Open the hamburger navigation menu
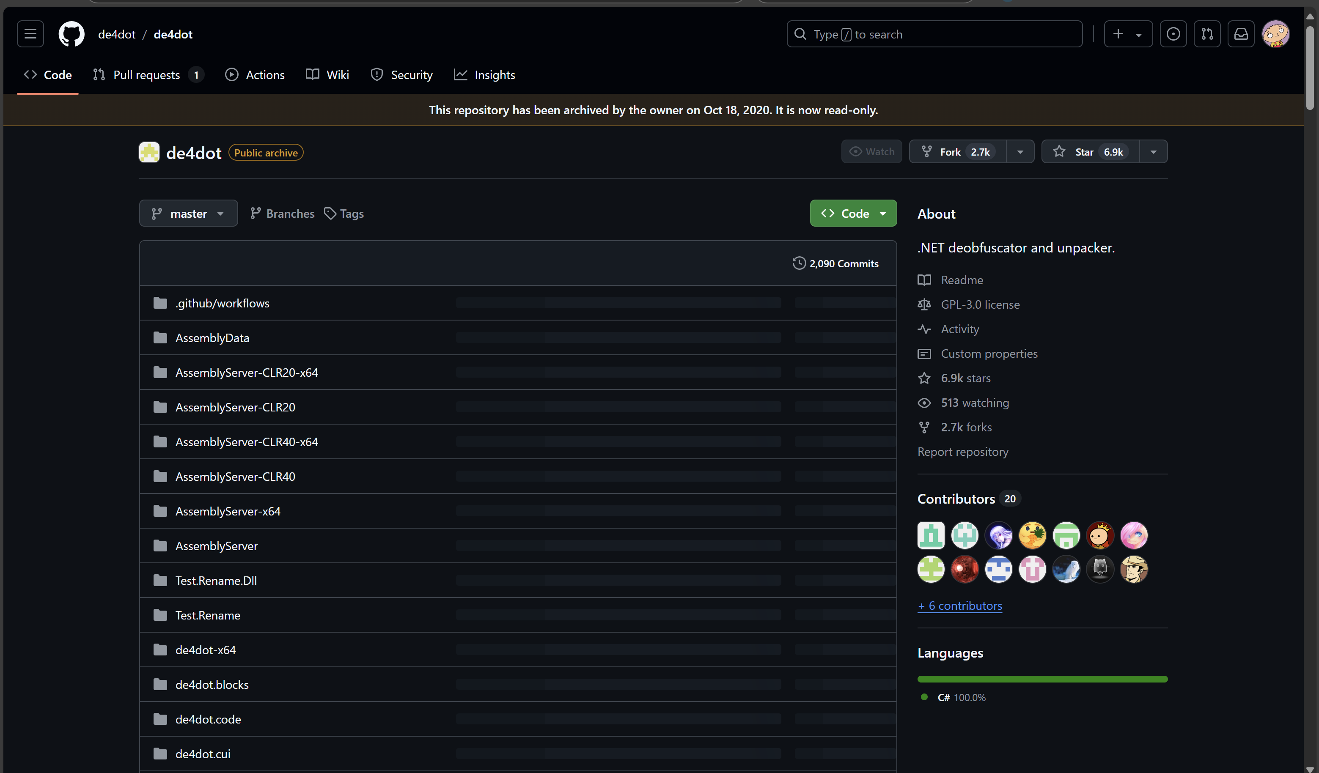This screenshot has height=773, width=1319. 30,34
